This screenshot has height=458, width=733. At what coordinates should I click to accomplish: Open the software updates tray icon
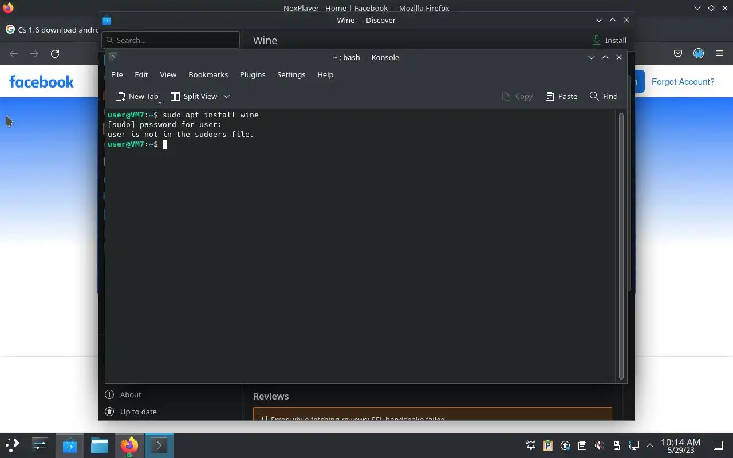[565, 445]
